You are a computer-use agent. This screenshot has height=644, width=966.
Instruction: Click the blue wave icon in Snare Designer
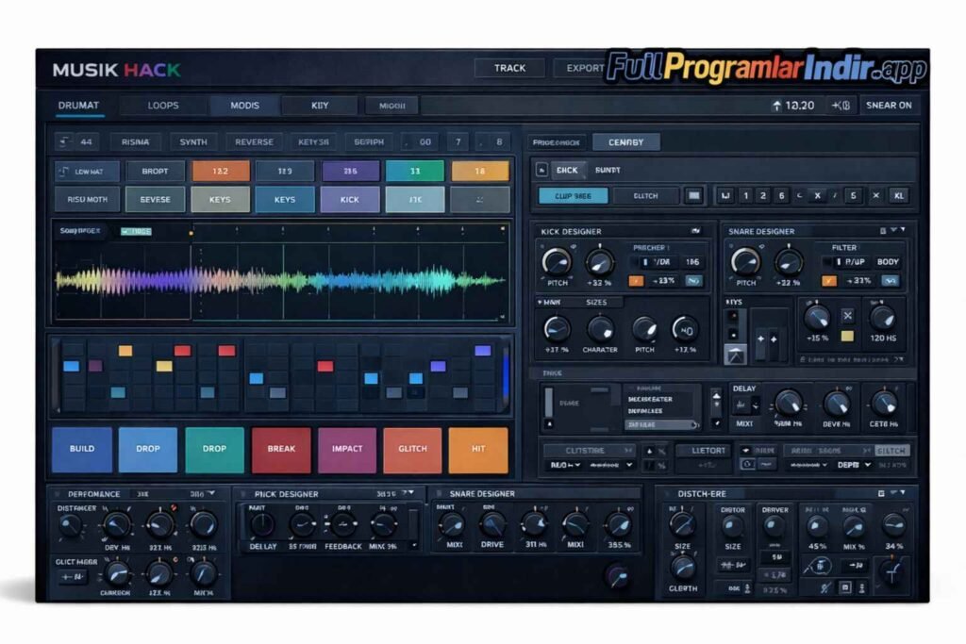tap(889, 281)
